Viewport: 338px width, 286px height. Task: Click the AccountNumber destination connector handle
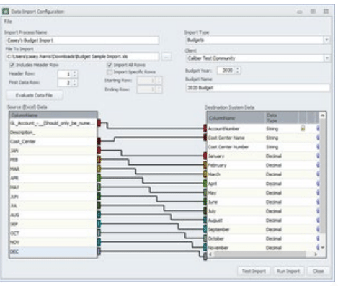point(205,128)
